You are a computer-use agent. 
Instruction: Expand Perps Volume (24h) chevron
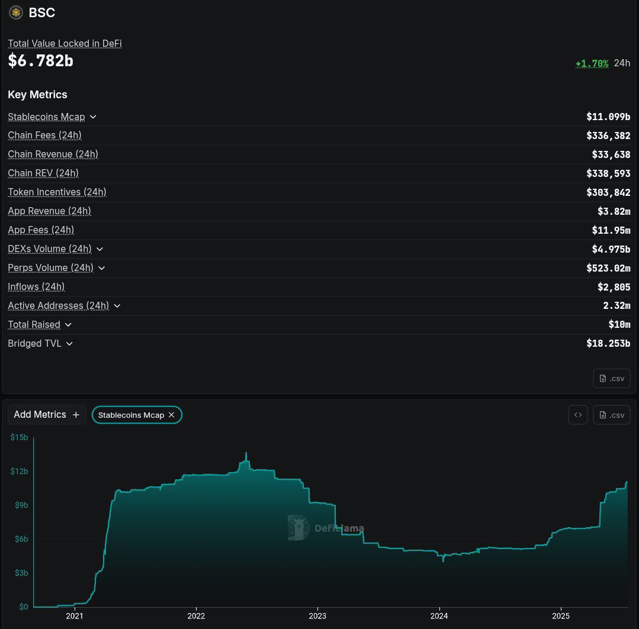pos(101,268)
